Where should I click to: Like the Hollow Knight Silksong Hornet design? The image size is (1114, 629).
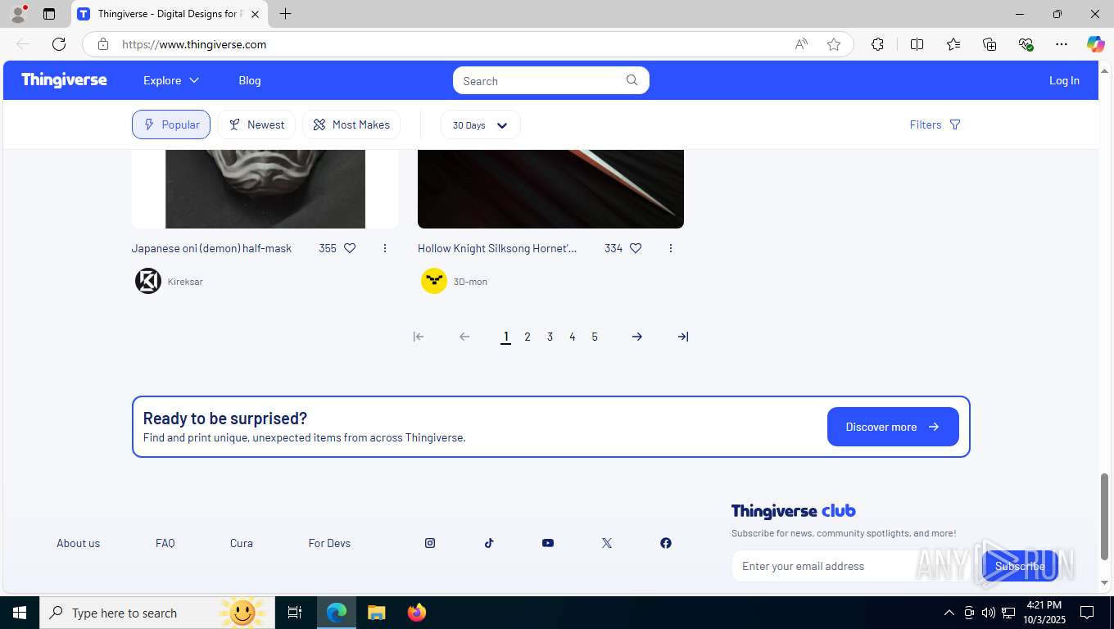click(x=636, y=248)
